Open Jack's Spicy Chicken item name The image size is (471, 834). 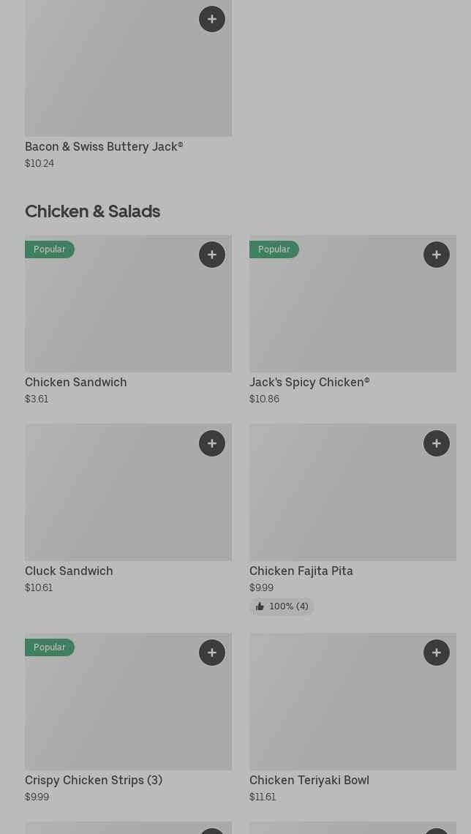309,382
